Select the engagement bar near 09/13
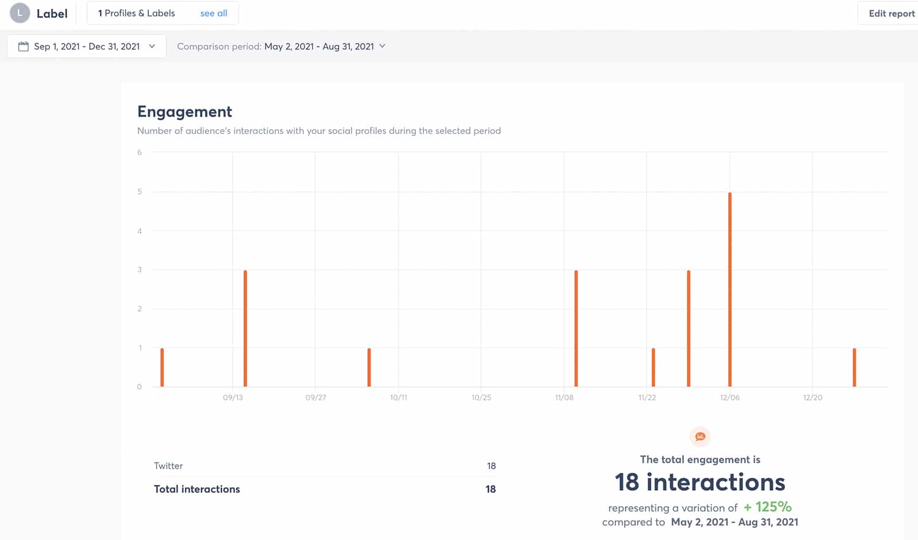The width and height of the screenshot is (918, 540). (246, 327)
